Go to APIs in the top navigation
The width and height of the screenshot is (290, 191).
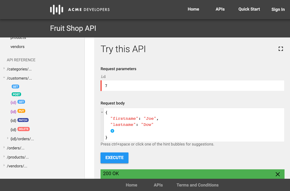(220, 9)
